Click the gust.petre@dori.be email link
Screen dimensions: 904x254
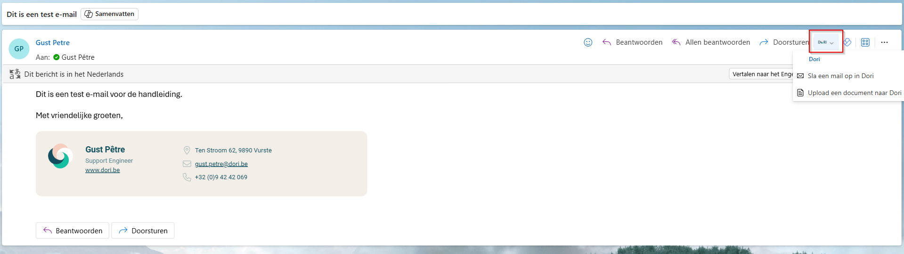coord(221,164)
